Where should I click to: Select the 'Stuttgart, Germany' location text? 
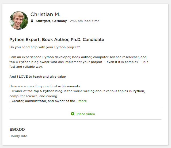click(x=51, y=21)
